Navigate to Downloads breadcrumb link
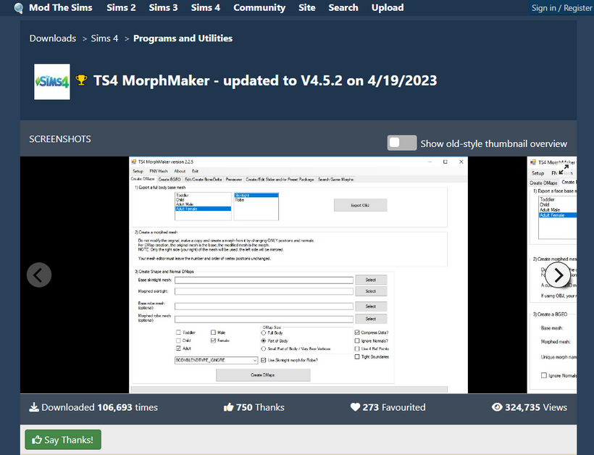The image size is (594, 455). point(53,38)
